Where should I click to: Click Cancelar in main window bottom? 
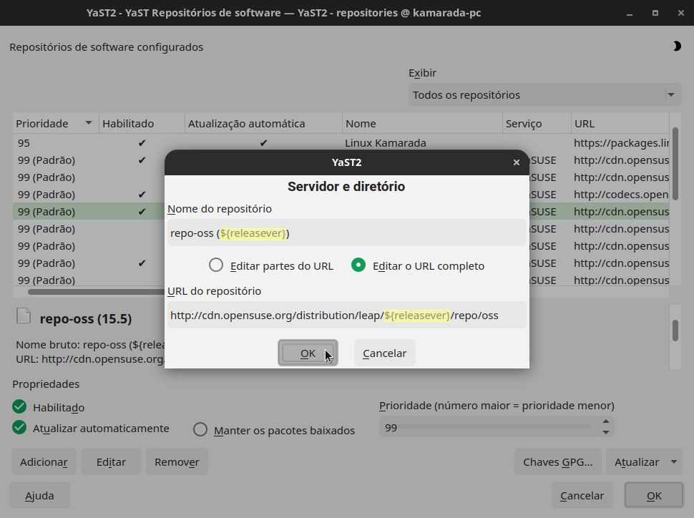pyautogui.click(x=582, y=495)
